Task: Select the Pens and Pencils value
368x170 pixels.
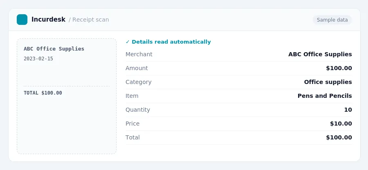Action: (x=325, y=96)
